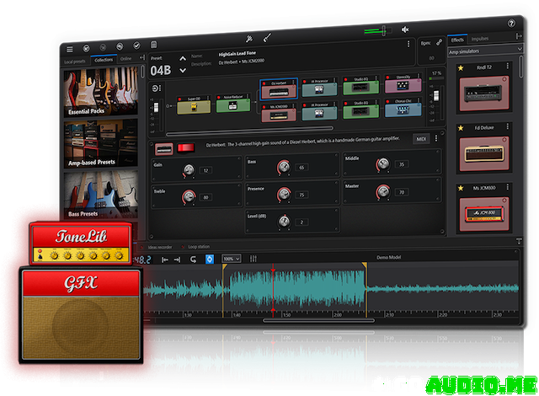Select the Chorus Chic pedal block
This screenshot has height=396, width=539.
point(403,108)
